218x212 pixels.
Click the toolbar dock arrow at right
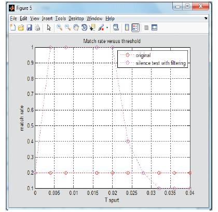[206, 18]
